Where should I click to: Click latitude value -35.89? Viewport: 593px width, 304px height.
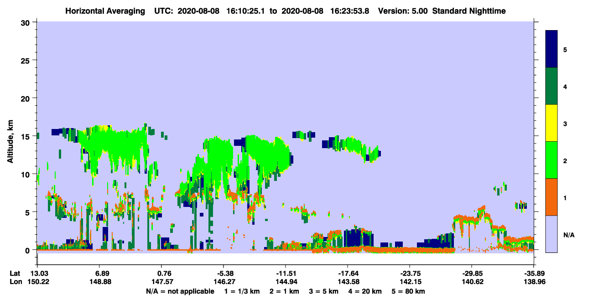[534, 273]
